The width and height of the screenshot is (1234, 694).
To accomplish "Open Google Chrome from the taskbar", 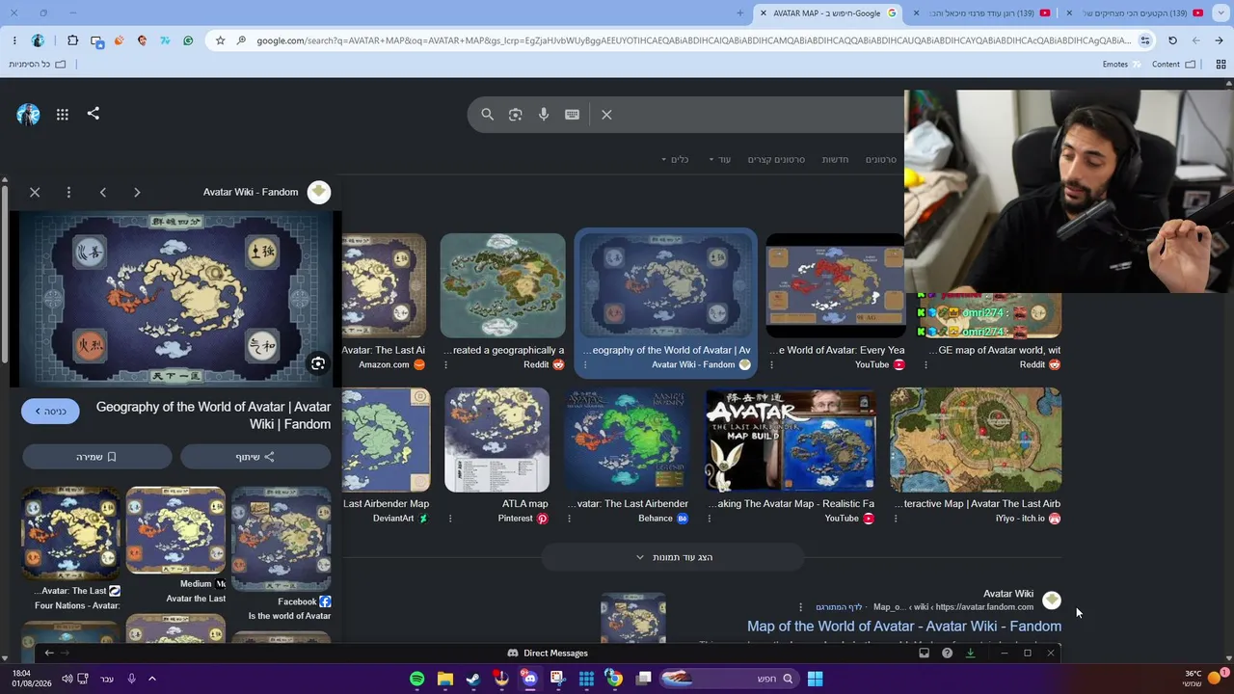I will [x=614, y=679].
